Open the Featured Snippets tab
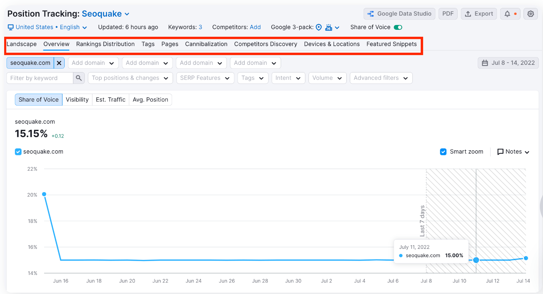543x294 pixels. (x=391, y=44)
